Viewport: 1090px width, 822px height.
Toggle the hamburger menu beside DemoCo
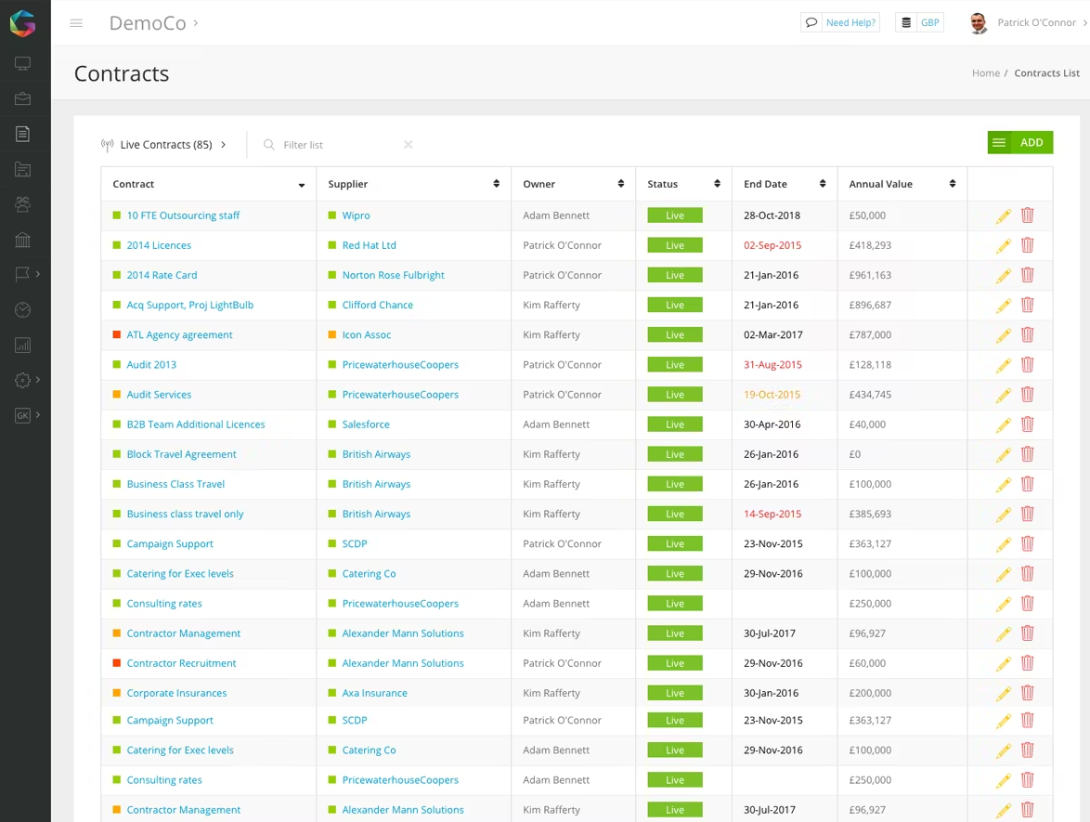[76, 23]
